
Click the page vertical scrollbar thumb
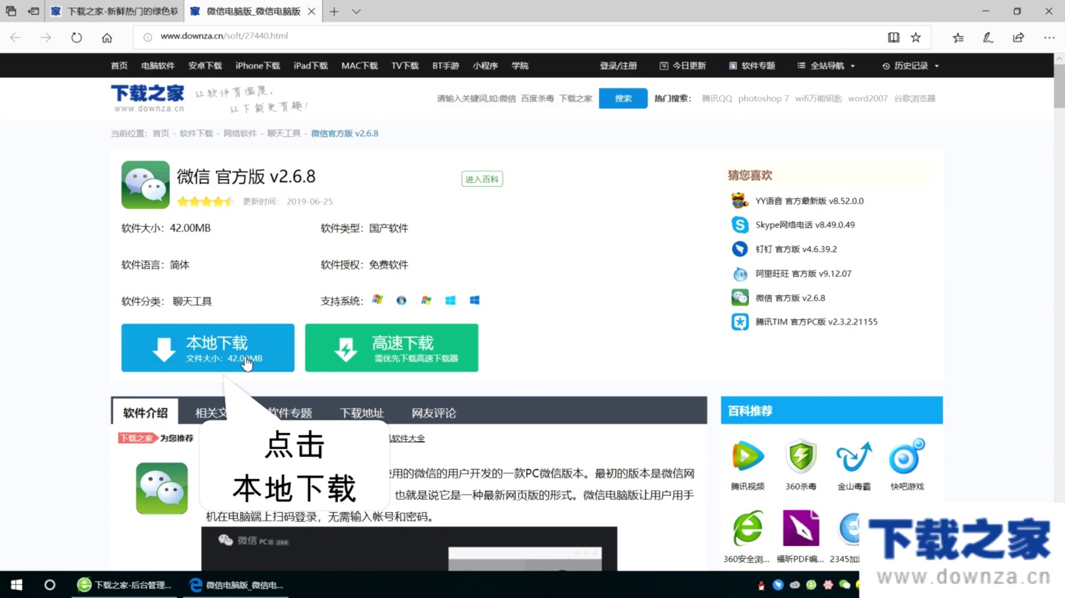pos(1059,86)
